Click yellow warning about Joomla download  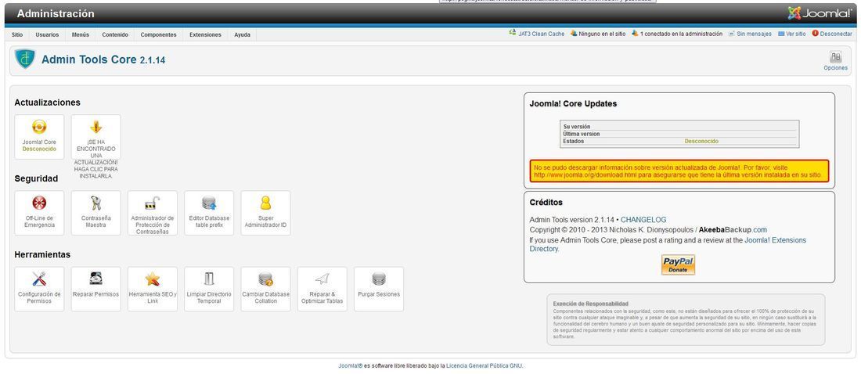[x=679, y=171]
